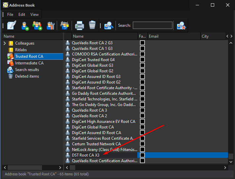The image size is (235, 179).
Task: Open the Edit menu
Action: [22, 15]
